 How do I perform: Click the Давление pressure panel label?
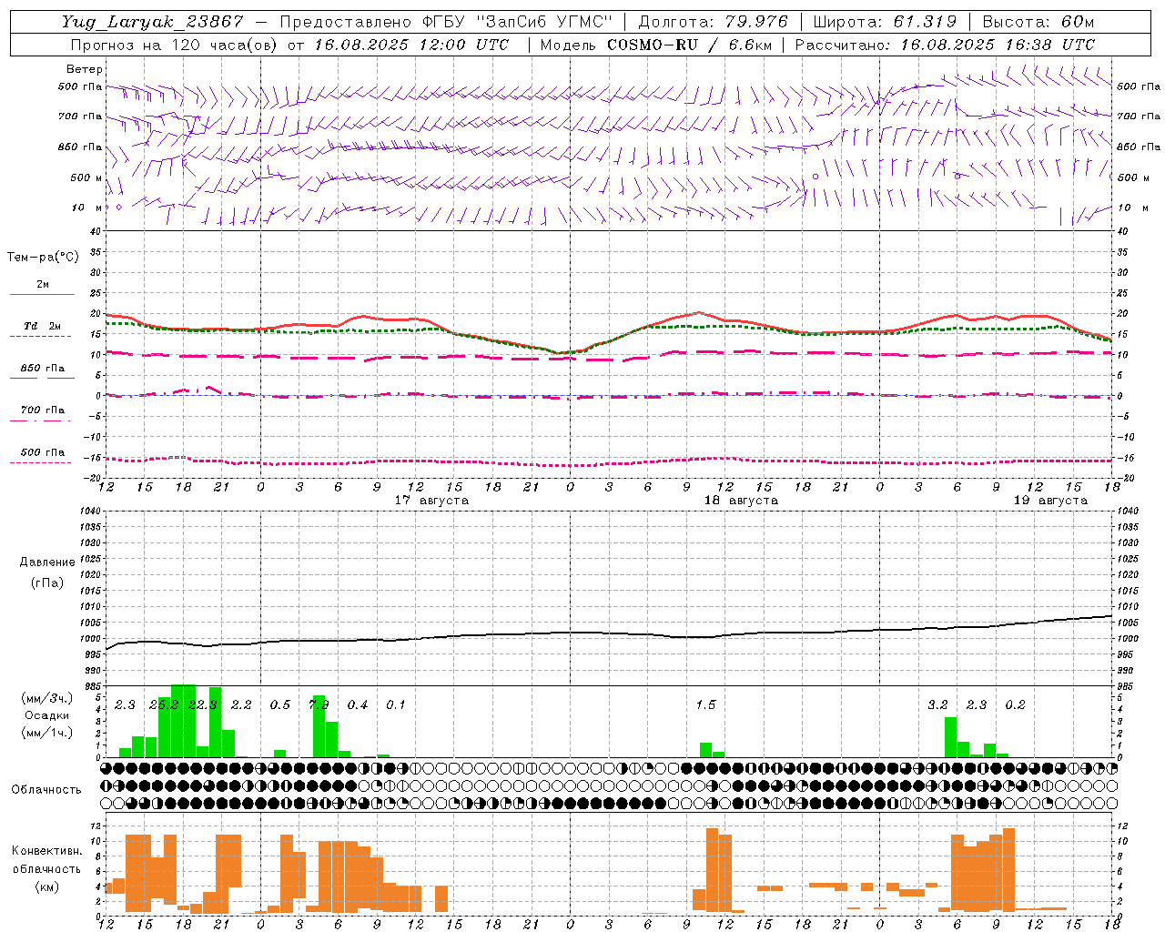tap(46, 562)
